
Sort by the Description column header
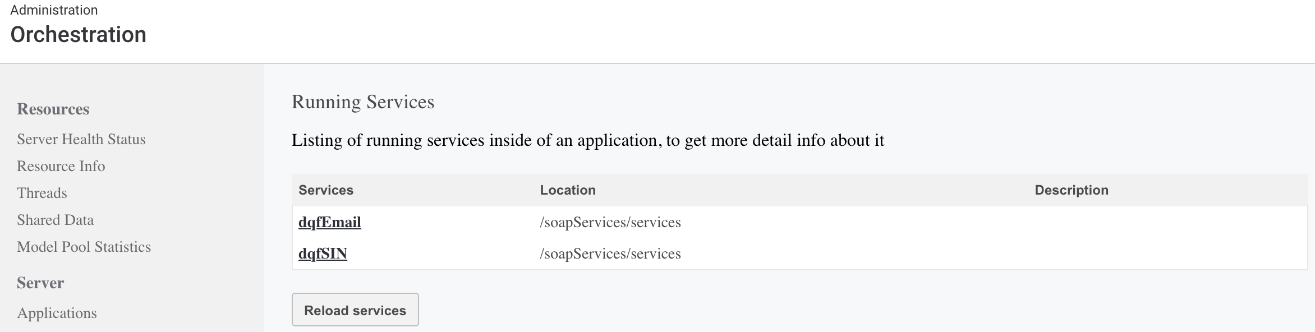point(1071,190)
